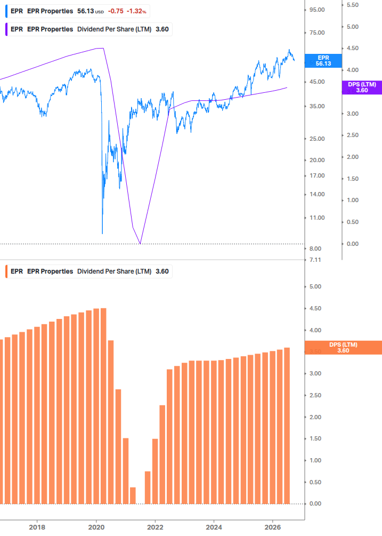Screen dimensions: 382x536
Task: Click the 2020 label on time axis
Action: (96, 527)
